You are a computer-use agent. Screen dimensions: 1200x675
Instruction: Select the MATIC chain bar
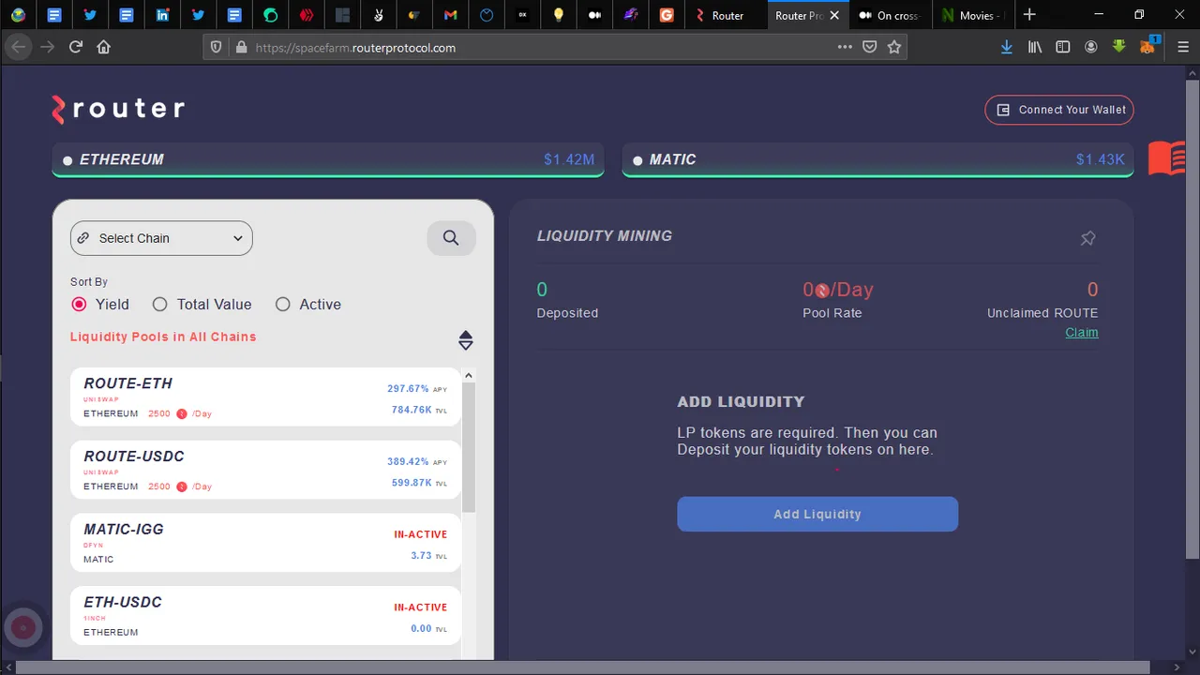pyautogui.click(x=877, y=159)
